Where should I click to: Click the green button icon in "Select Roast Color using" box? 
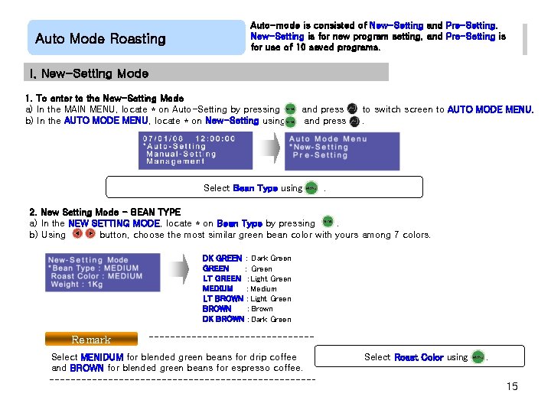point(478,357)
